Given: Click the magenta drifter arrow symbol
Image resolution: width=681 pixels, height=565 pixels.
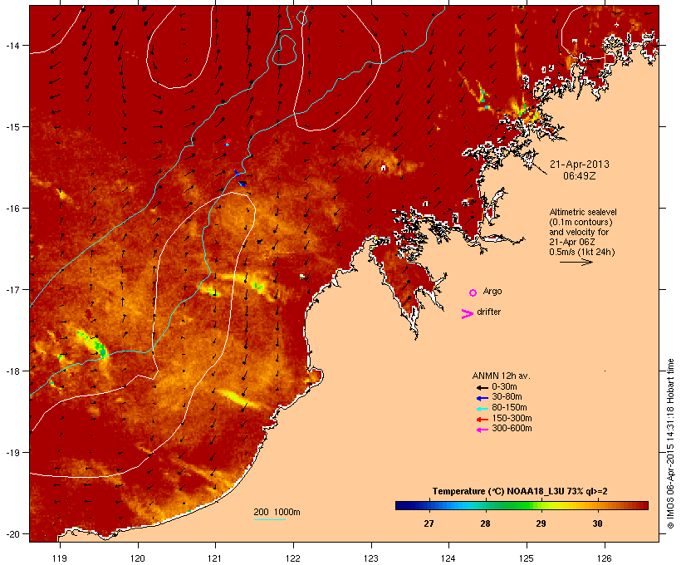Looking at the screenshot, I should (468, 314).
